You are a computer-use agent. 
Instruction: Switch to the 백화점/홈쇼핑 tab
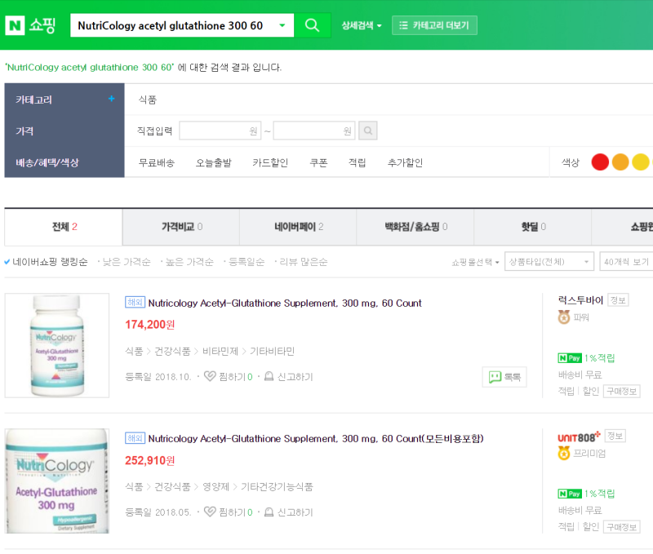click(415, 227)
